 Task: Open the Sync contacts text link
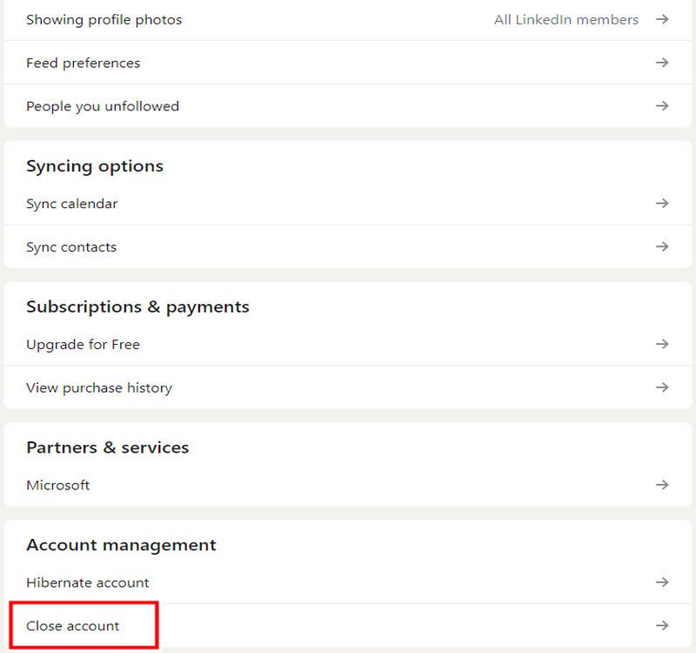(71, 247)
